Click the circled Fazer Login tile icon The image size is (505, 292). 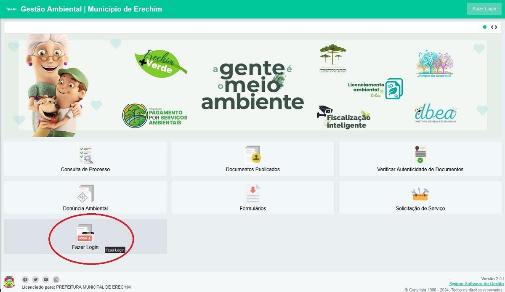[85, 233]
